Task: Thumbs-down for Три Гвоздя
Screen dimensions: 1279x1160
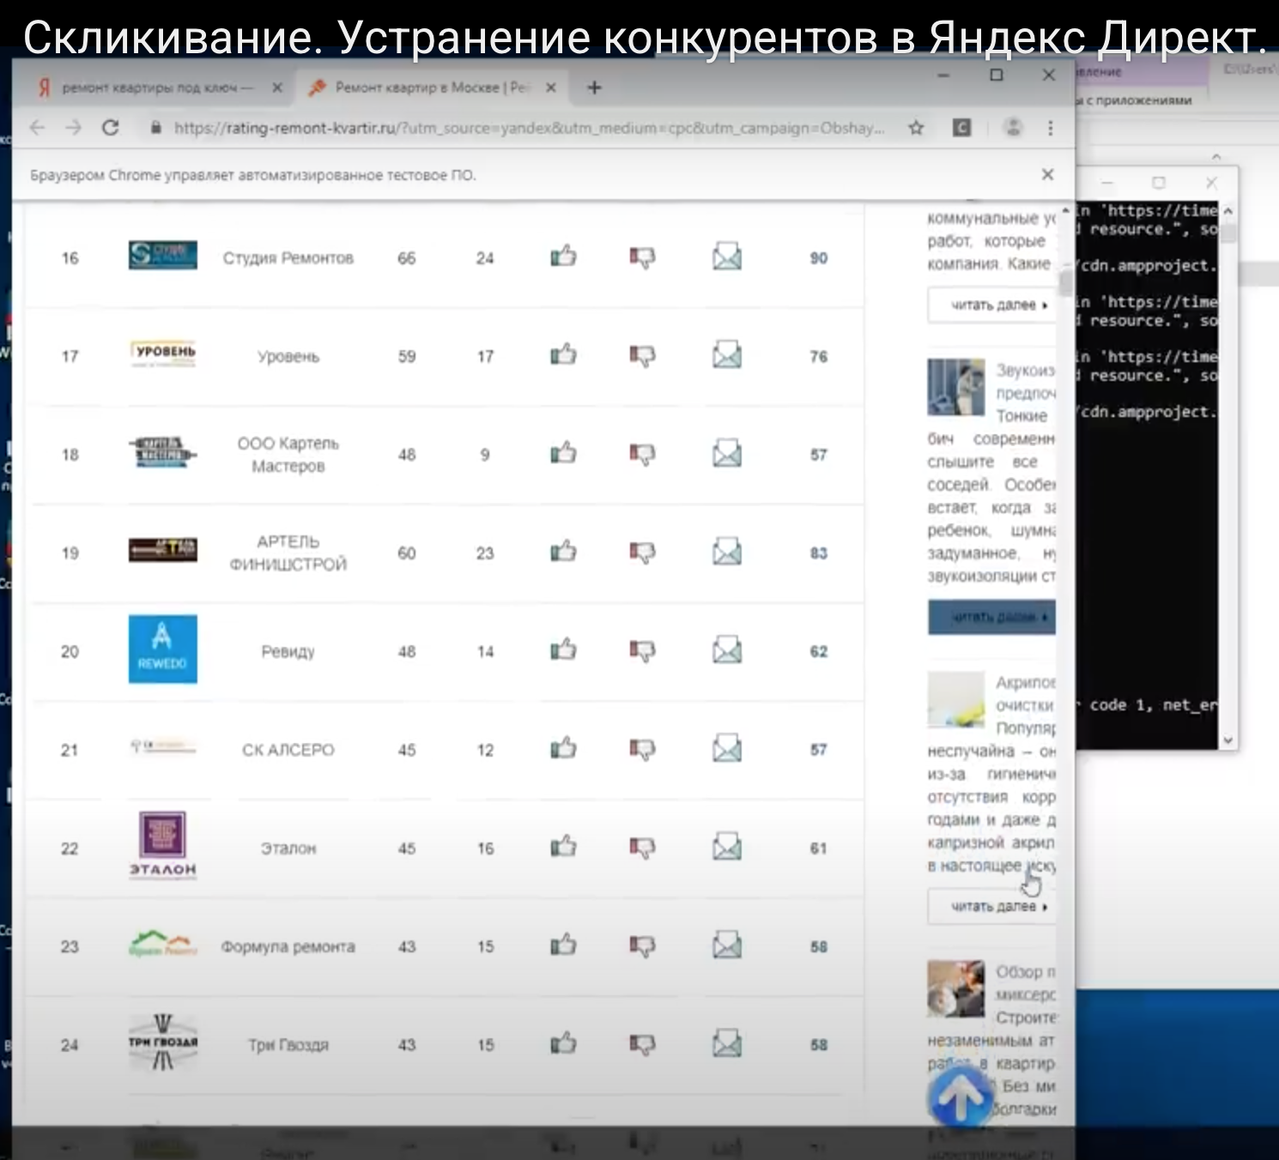Action: click(642, 1046)
